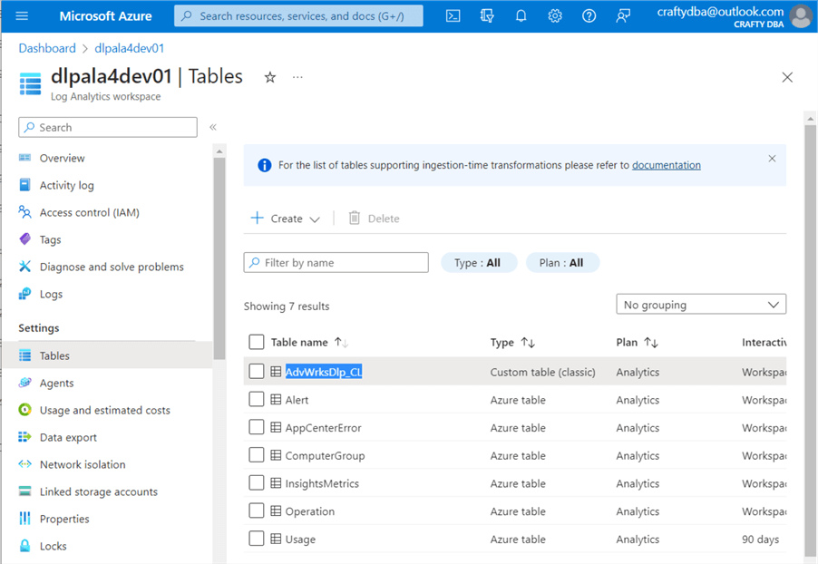818x564 pixels.
Task: Open the hamburger portal menu
Action: click(x=22, y=16)
